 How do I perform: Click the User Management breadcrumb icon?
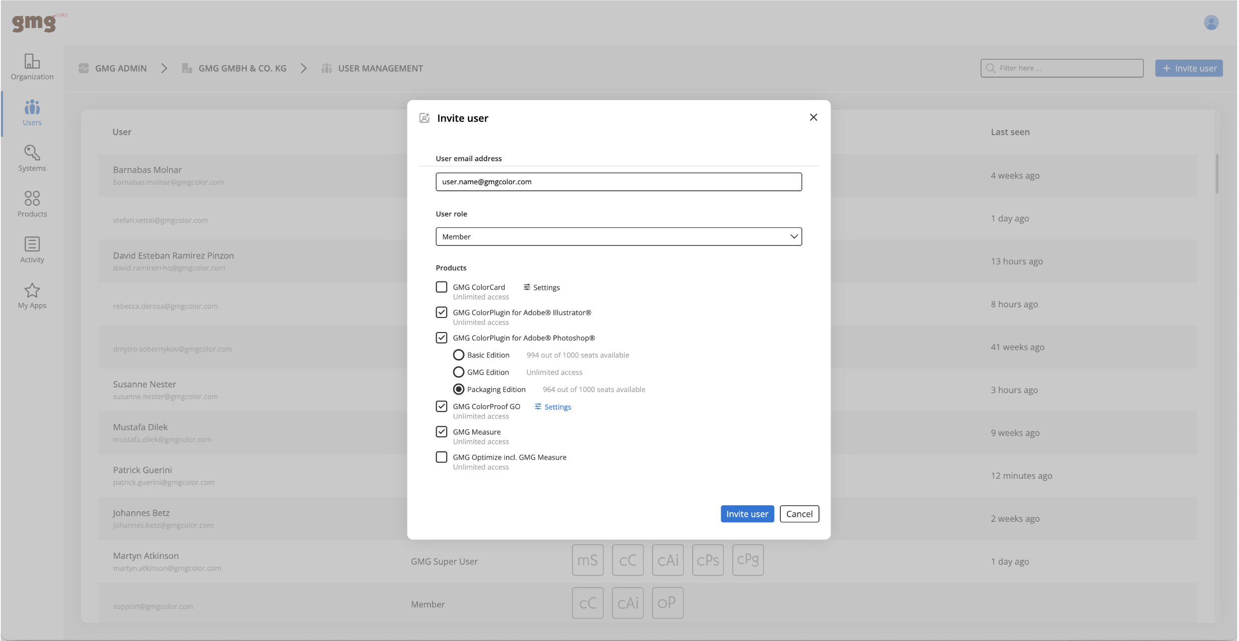pyautogui.click(x=327, y=68)
